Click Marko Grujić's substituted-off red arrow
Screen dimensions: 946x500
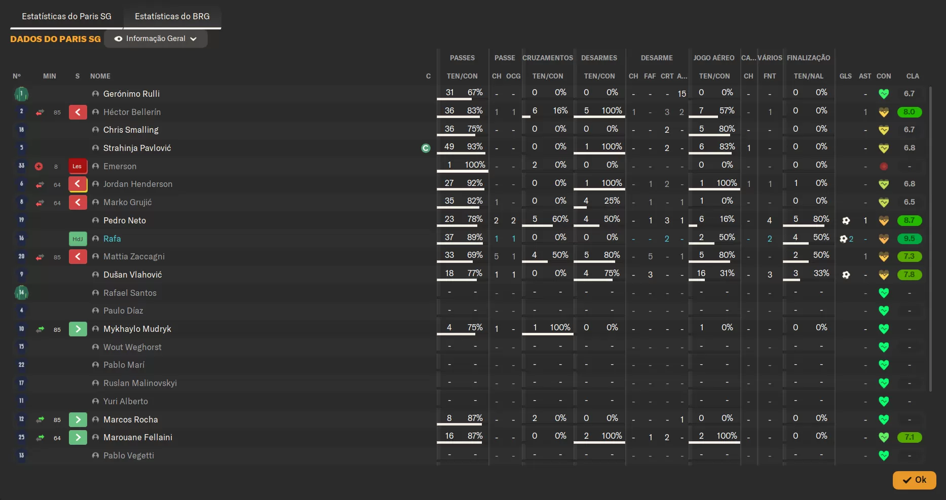coord(78,202)
